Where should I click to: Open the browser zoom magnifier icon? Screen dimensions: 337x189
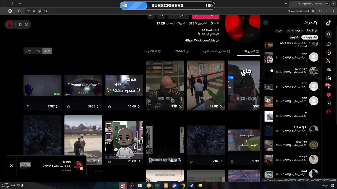coord(34,11)
